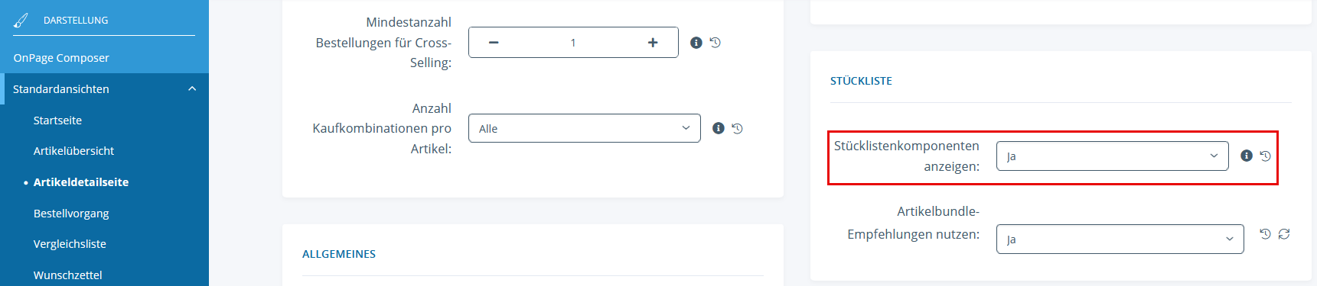Open the Artikelbundle-Empfehlungen nutzen dropdown
Image resolution: width=1317 pixels, height=286 pixels.
(1120, 239)
